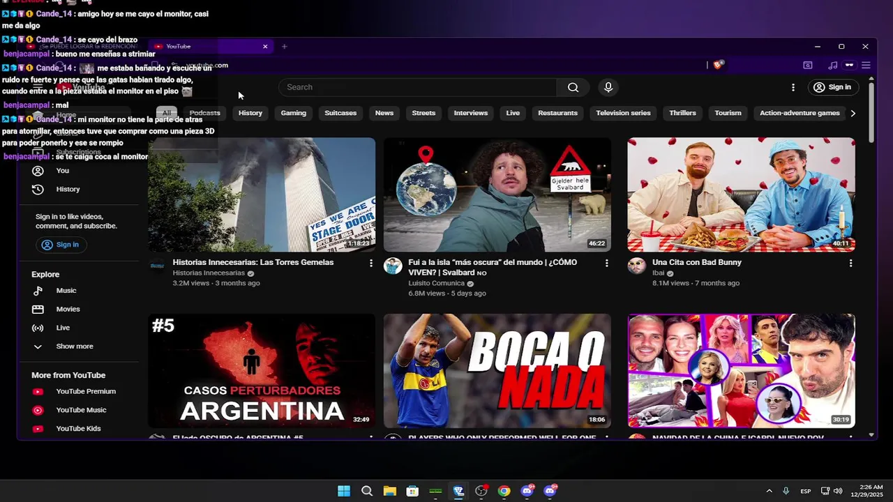The height and width of the screenshot is (502, 893).
Task: Open a new browser tab
Action: click(x=284, y=47)
